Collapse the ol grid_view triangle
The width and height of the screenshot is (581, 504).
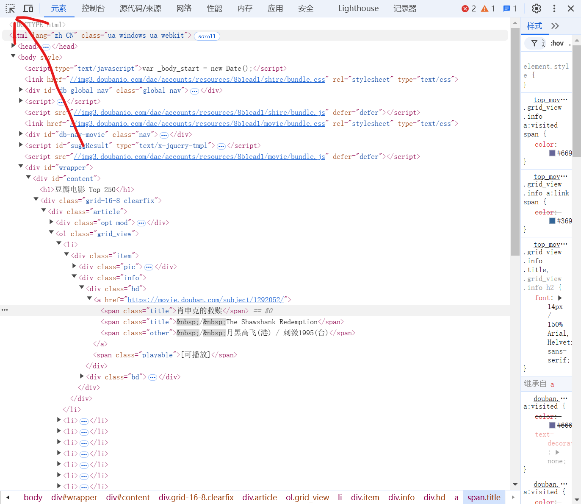(x=51, y=233)
